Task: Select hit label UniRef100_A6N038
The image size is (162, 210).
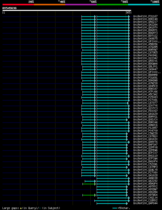Action: (145, 178)
